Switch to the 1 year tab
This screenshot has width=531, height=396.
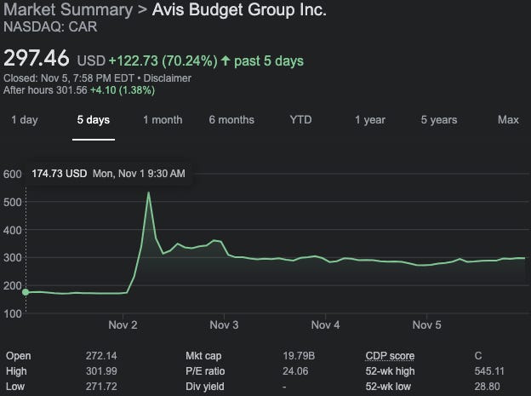370,120
